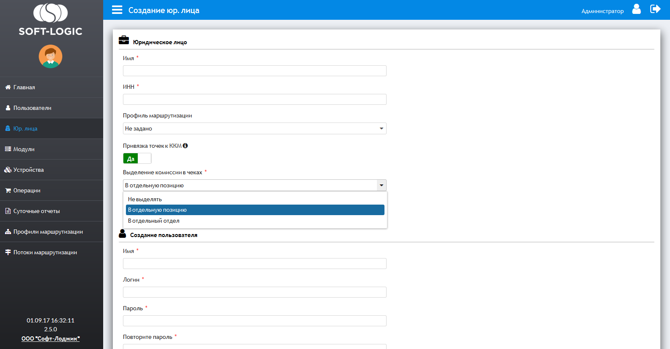
Task: Click the version number 2.5.0
Action: tap(51, 329)
